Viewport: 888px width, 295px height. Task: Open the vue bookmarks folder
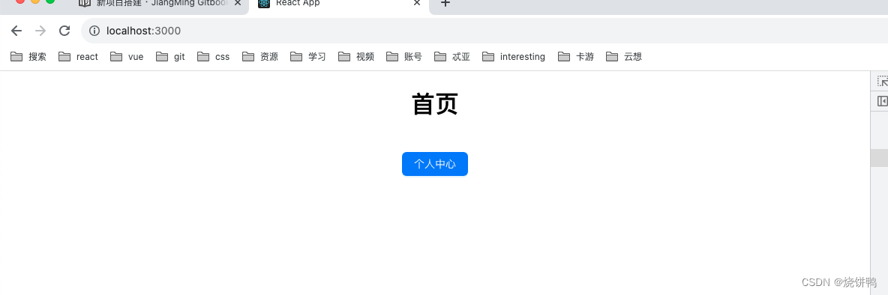click(127, 56)
